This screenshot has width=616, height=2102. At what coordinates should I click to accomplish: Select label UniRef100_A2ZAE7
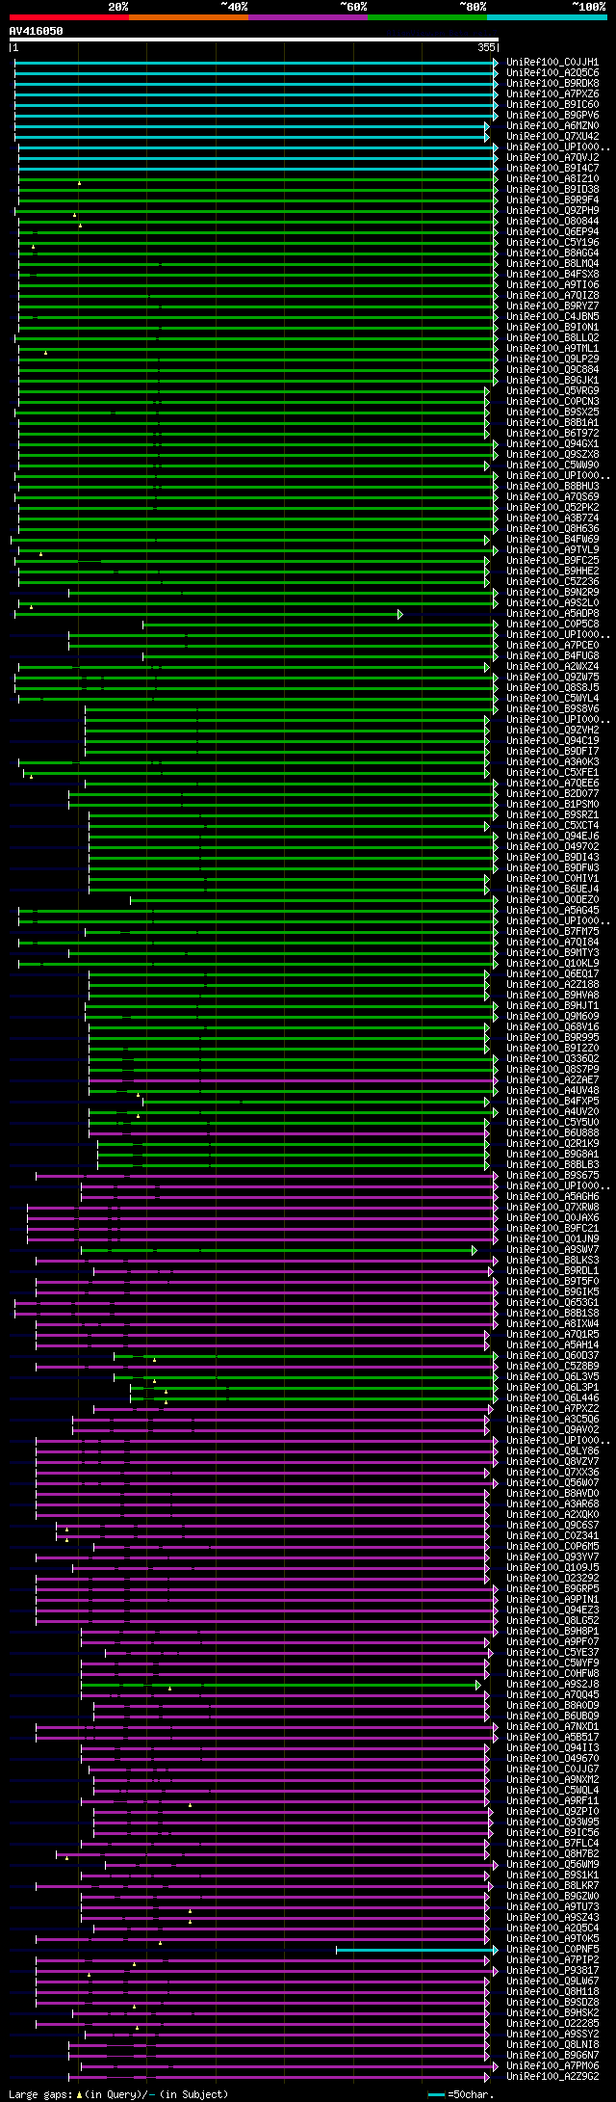tap(552, 1079)
